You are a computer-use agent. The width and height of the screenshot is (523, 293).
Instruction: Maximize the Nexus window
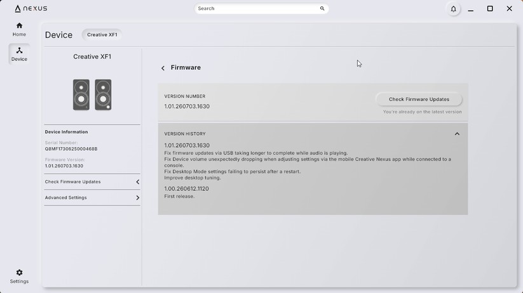point(490,9)
